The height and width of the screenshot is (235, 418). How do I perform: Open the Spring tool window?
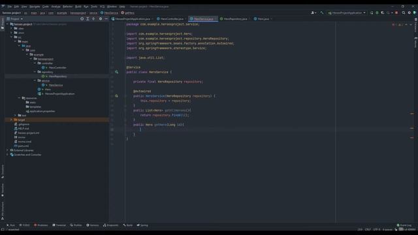(x=142, y=225)
